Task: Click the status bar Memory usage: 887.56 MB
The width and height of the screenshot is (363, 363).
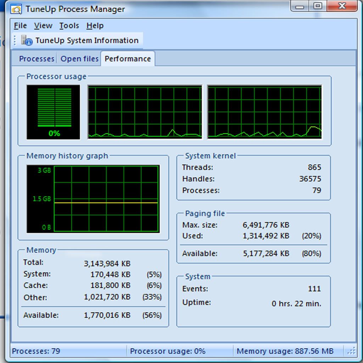Action: coord(285,351)
